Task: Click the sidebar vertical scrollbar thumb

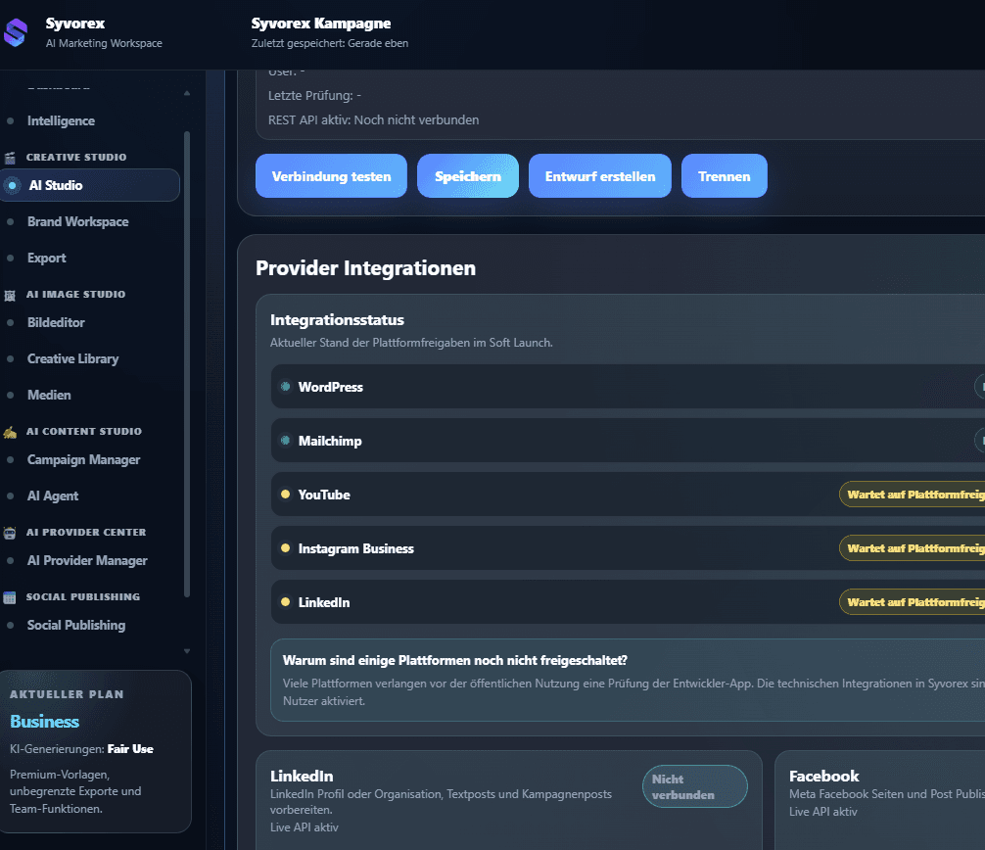Action: pos(187,364)
